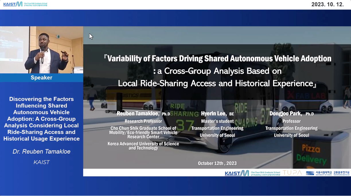Screen dimensions: 351x196
Task: Click the KAIST logo in top-left header
Action: click(13, 4)
